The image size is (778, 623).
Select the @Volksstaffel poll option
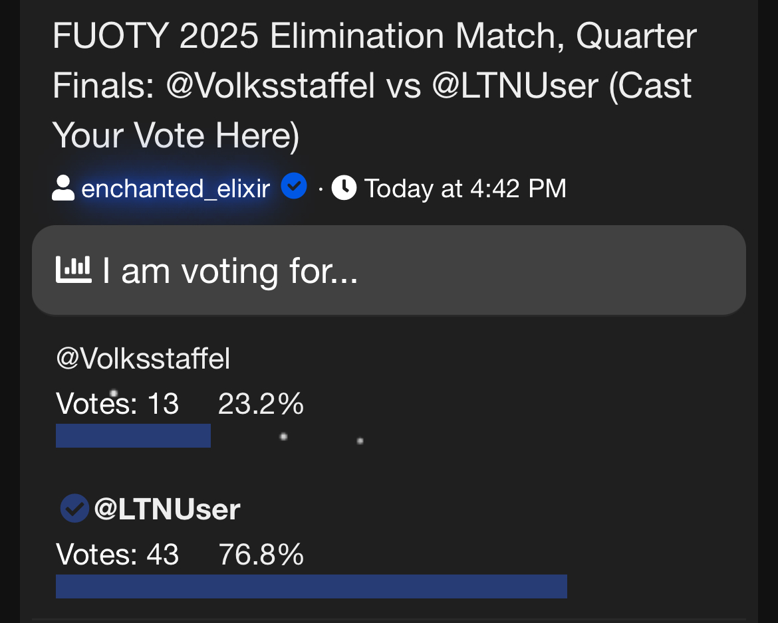144,359
